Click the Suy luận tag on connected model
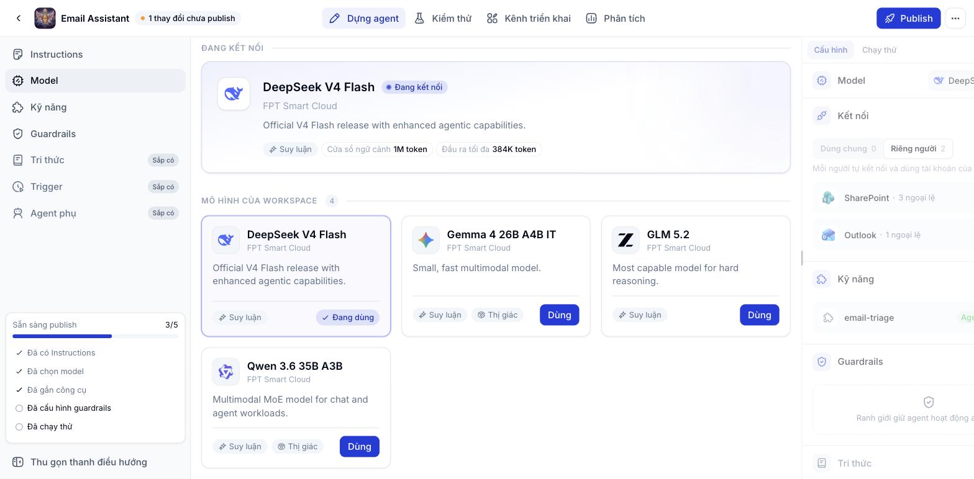The width and height of the screenshot is (974, 479). click(291, 150)
